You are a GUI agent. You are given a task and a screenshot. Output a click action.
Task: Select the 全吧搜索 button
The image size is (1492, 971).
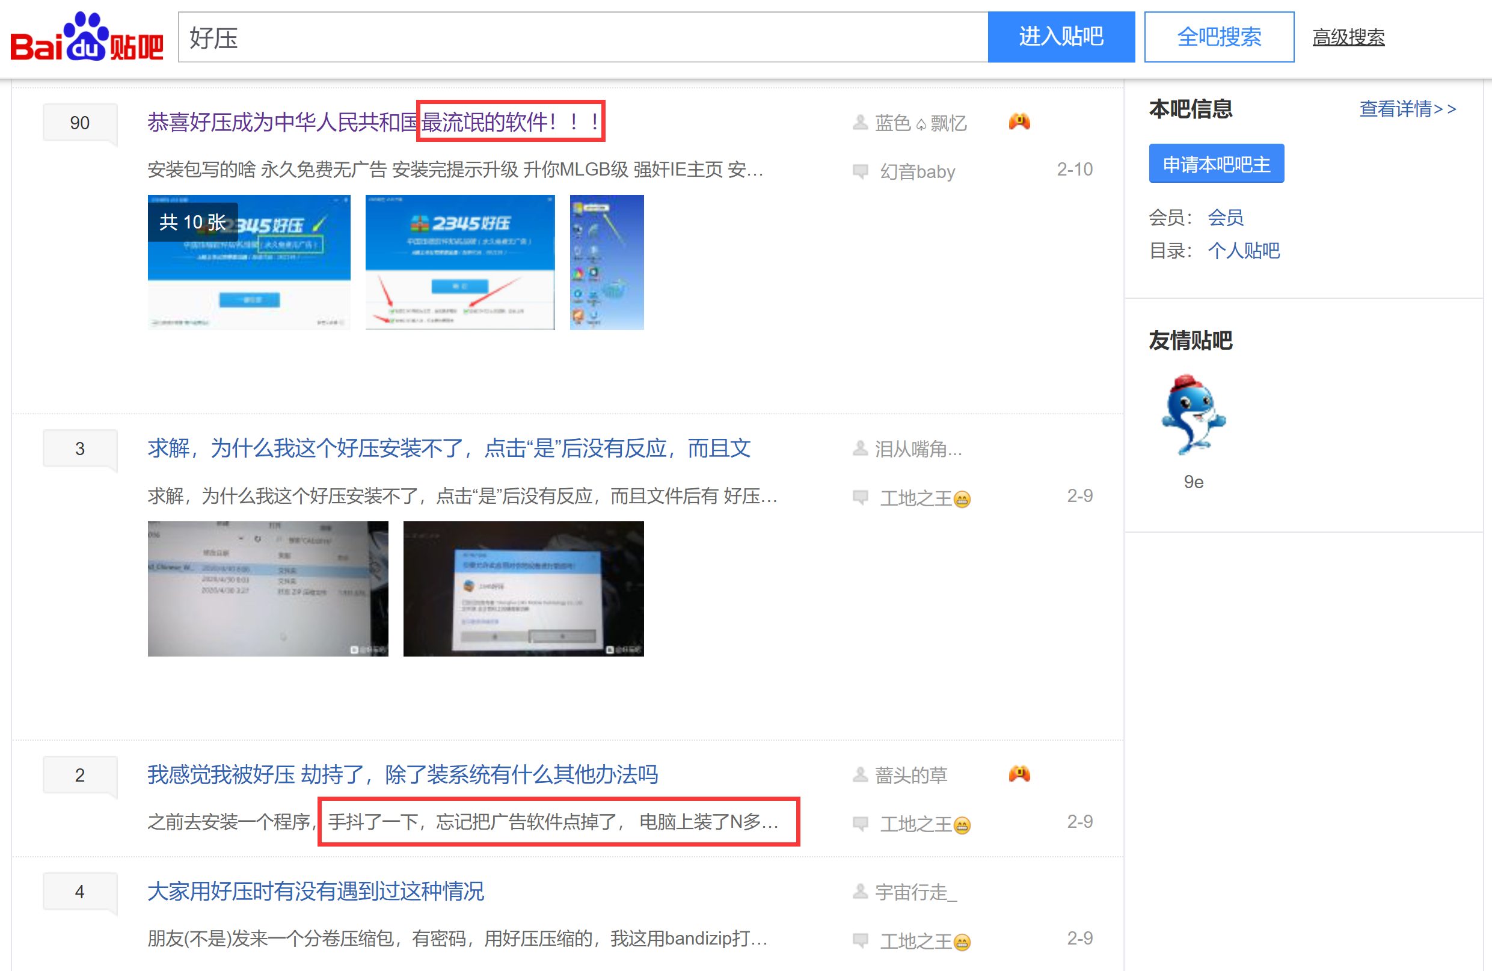point(1218,37)
